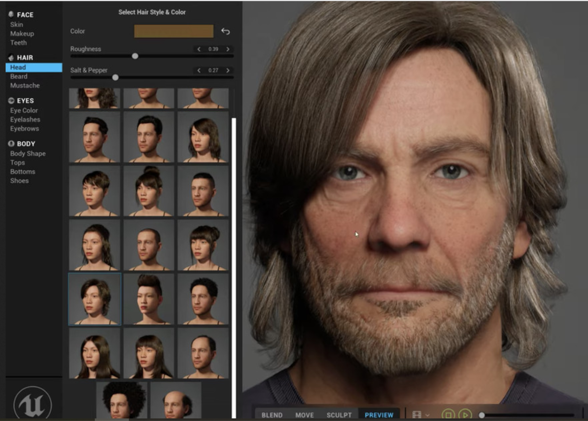Screen dimensions: 588x421
Task: Choose the short curly male hairstyle thumbnail
Action: click(x=203, y=299)
